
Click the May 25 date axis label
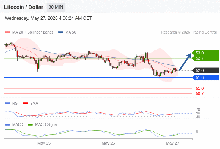pyautogui.click(x=44, y=143)
